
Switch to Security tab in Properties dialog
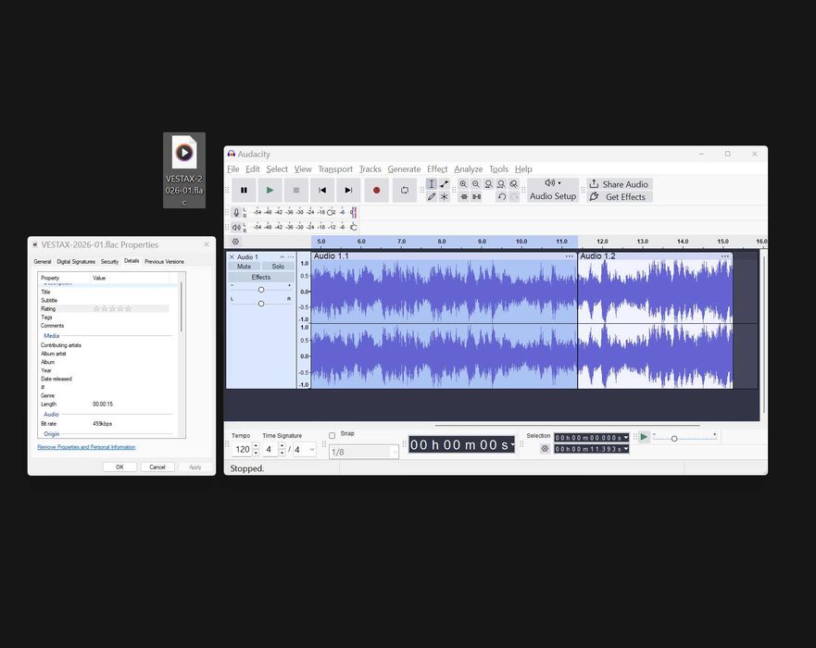click(x=110, y=262)
